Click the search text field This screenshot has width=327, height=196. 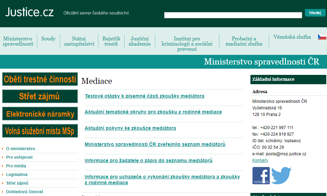point(233,15)
